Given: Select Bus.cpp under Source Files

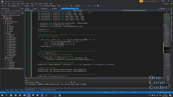Looking at the screenshot, I should (10, 61).
